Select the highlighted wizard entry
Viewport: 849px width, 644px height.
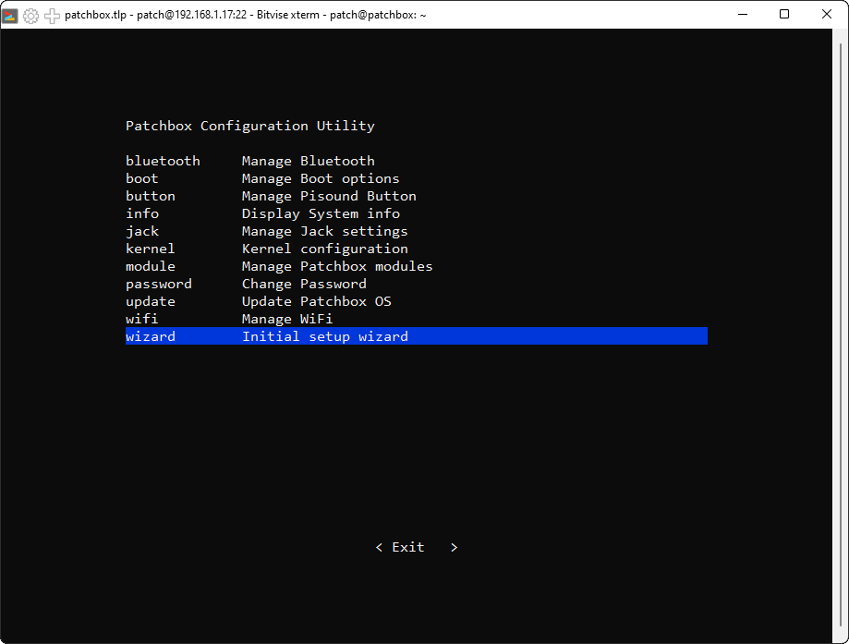pos(417,335)
